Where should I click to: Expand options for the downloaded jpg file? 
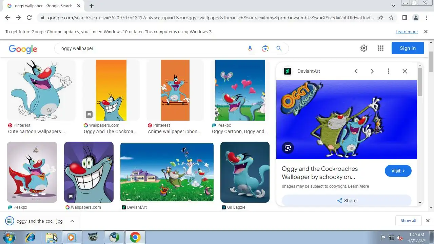[x=72, y=221]
